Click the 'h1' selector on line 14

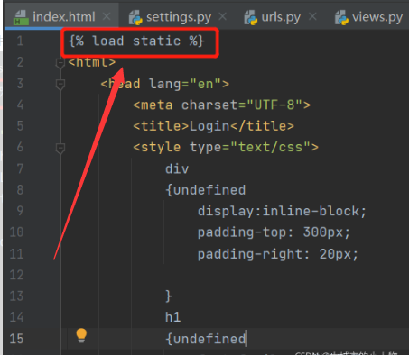pos(172,317)
